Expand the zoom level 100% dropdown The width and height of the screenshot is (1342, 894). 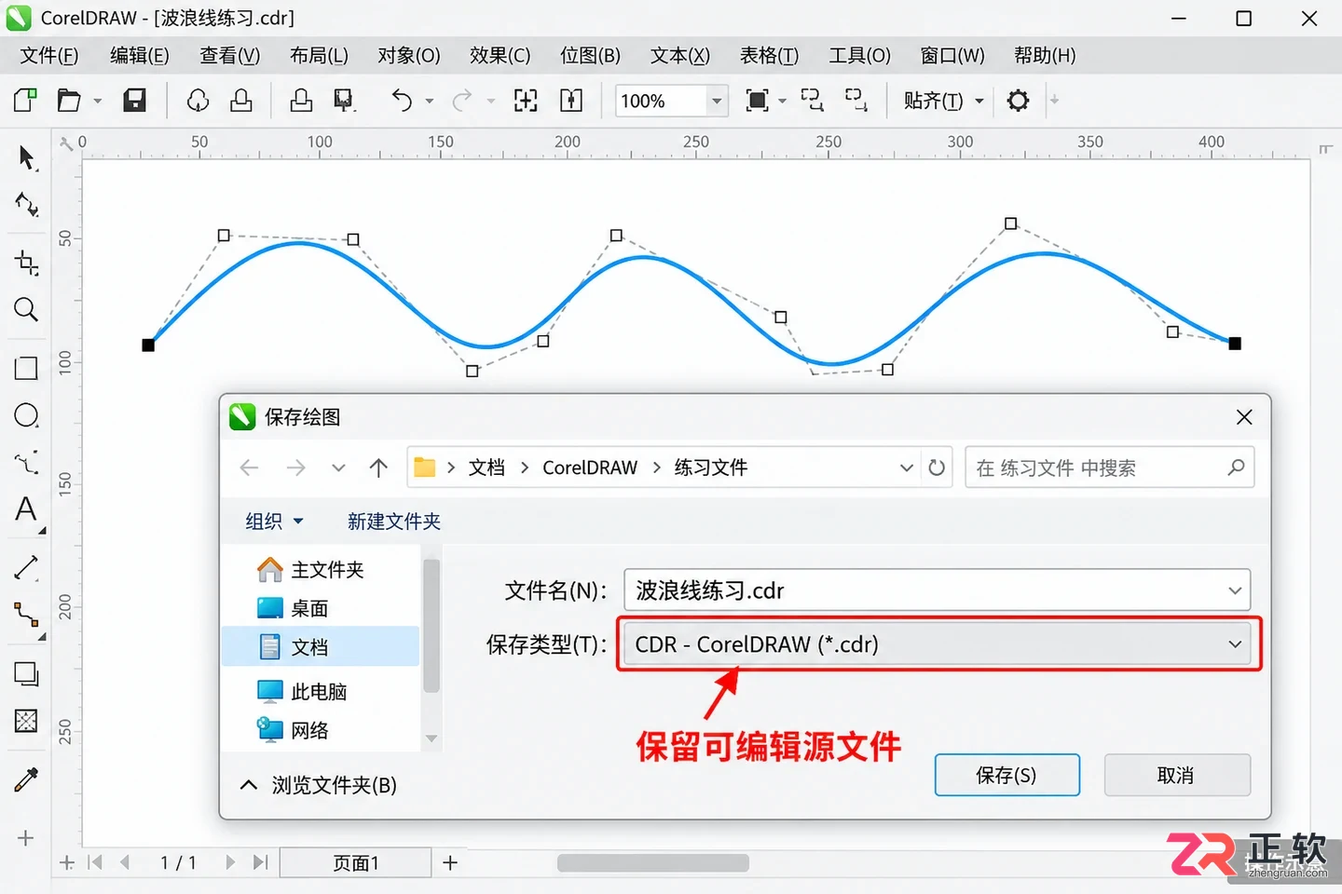tap(717, 101)
